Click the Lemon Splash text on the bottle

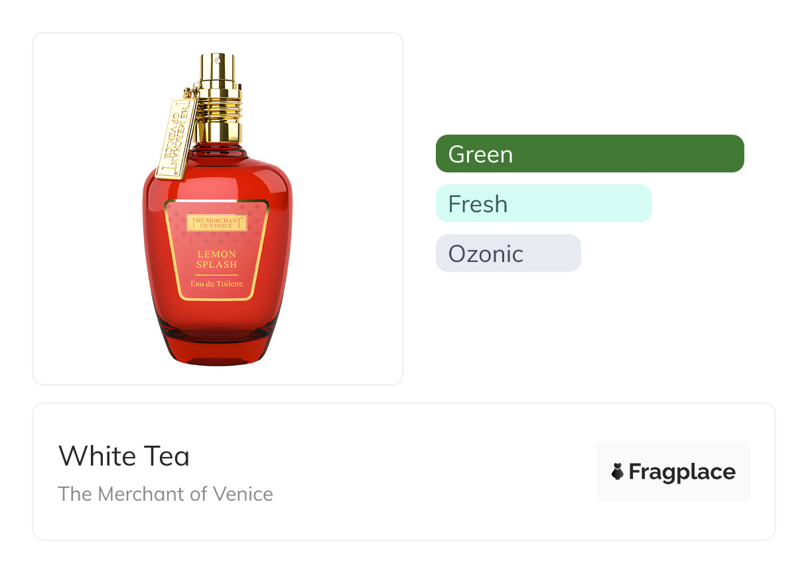point(217,259)
